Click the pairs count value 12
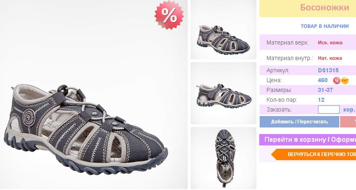 (x=321, y=100)
